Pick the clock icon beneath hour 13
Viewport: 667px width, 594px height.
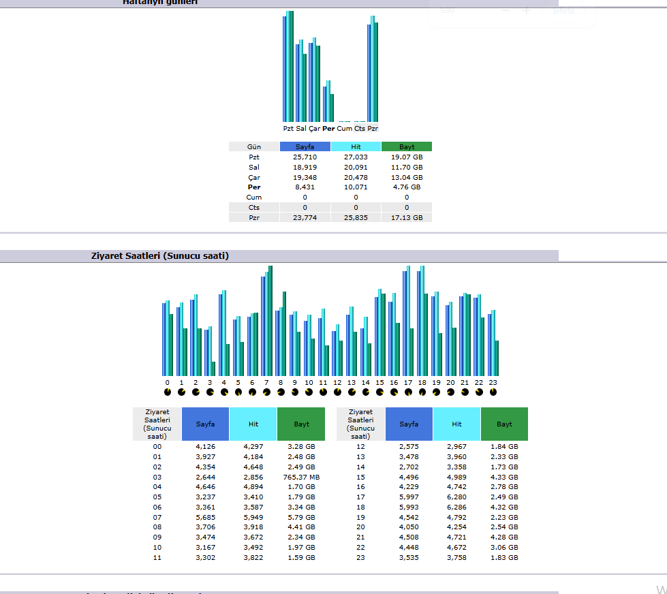tap(352, 392)
